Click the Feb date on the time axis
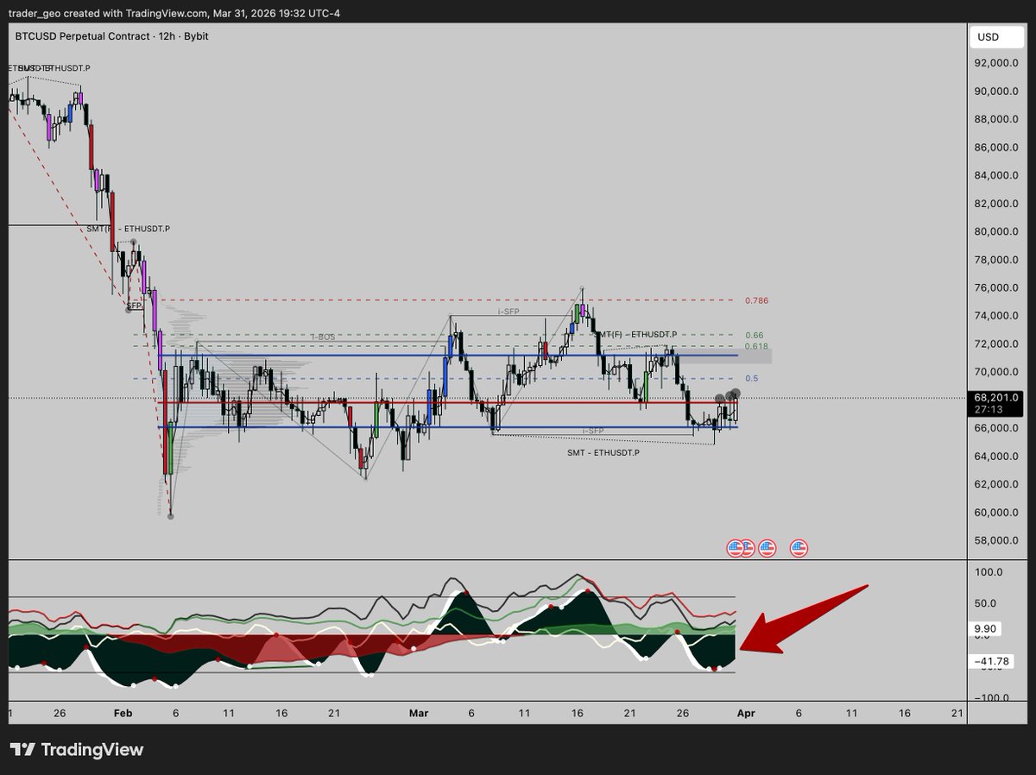The width and height of the screenshot is (1036, 775). [x=122, y=714]
